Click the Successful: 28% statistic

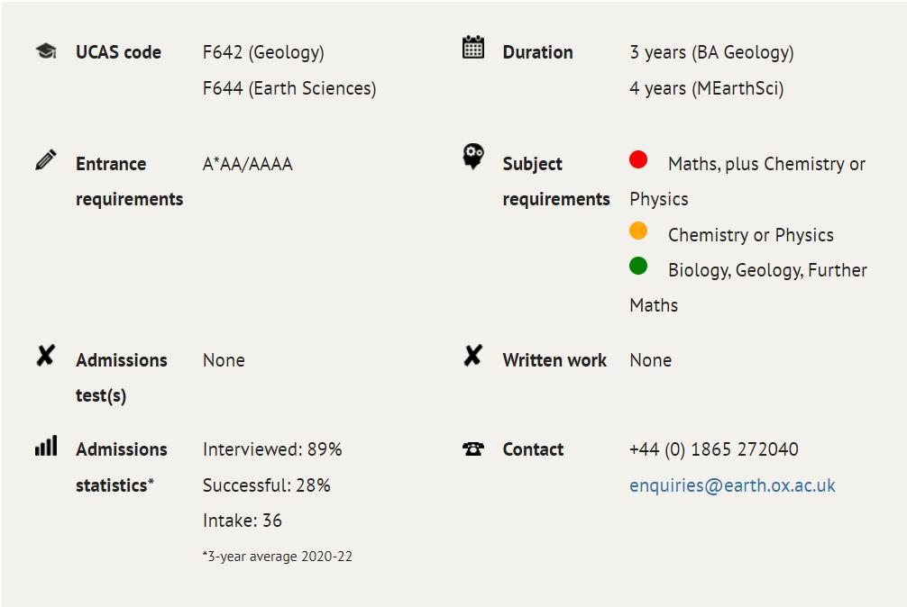pyautogui.click(x=267, y=485)
